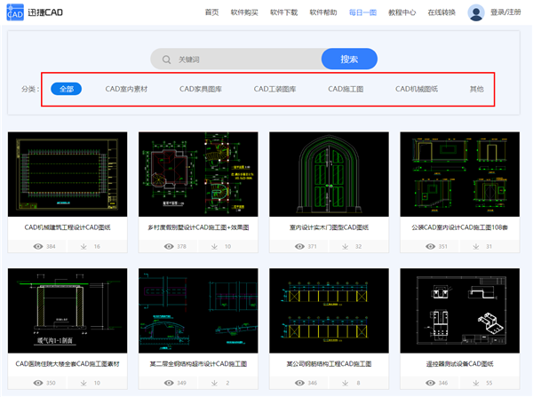Open the 室内设计实木门图型CAD图纸 thumbnail
Screen dimensions: 533x397
[328, 174]
